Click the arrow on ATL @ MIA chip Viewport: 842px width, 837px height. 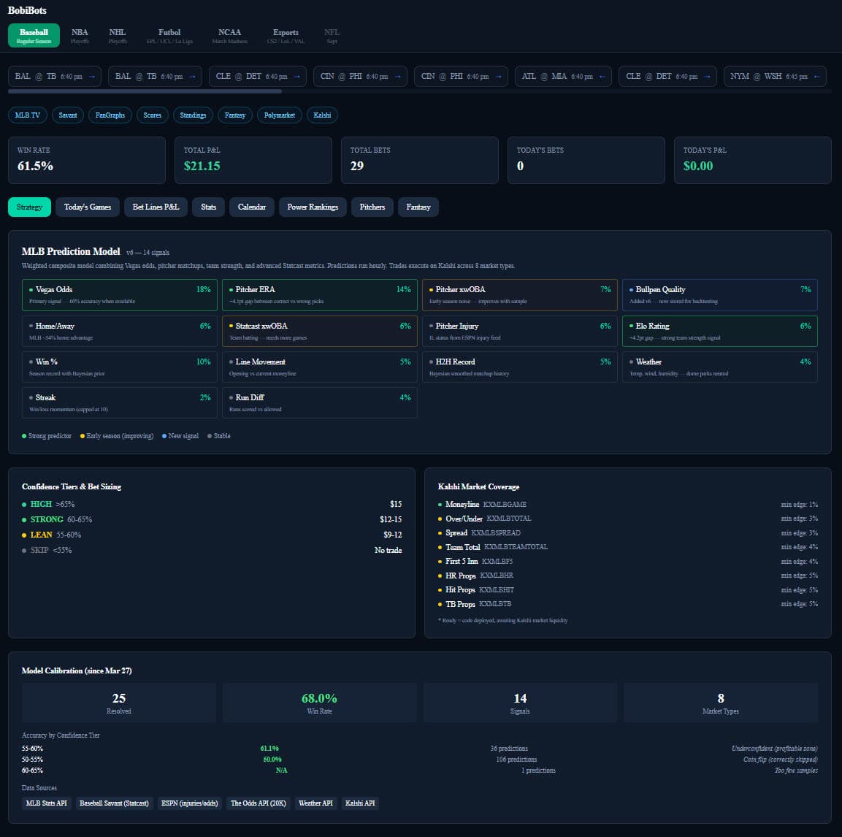(602, 76)
